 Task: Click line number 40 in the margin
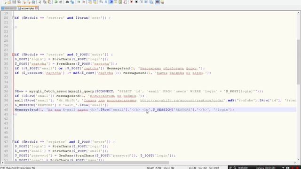point(6,110)
